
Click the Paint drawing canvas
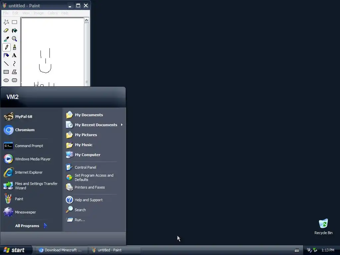[52, 52]
